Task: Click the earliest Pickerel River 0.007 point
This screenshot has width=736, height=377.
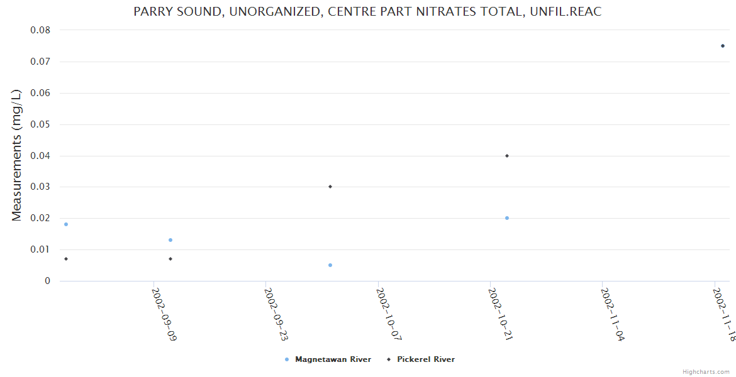Action: (x=66, y=259)
